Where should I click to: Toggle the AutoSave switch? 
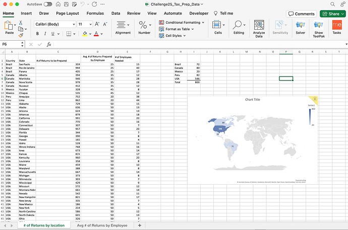pos(48,4)
